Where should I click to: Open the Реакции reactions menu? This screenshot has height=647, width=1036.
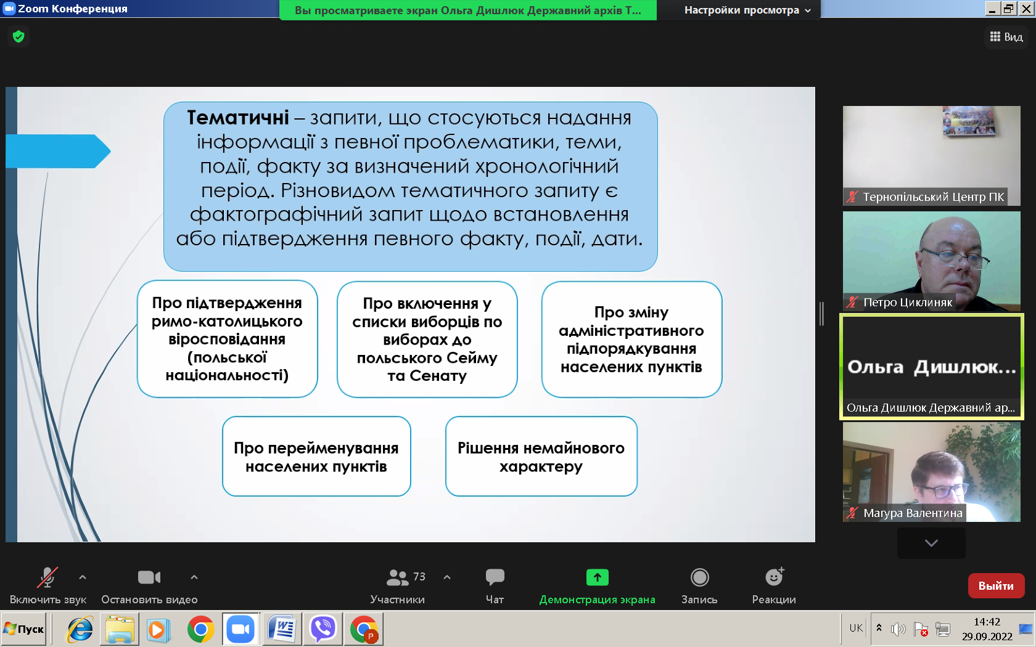pos(774,585)
